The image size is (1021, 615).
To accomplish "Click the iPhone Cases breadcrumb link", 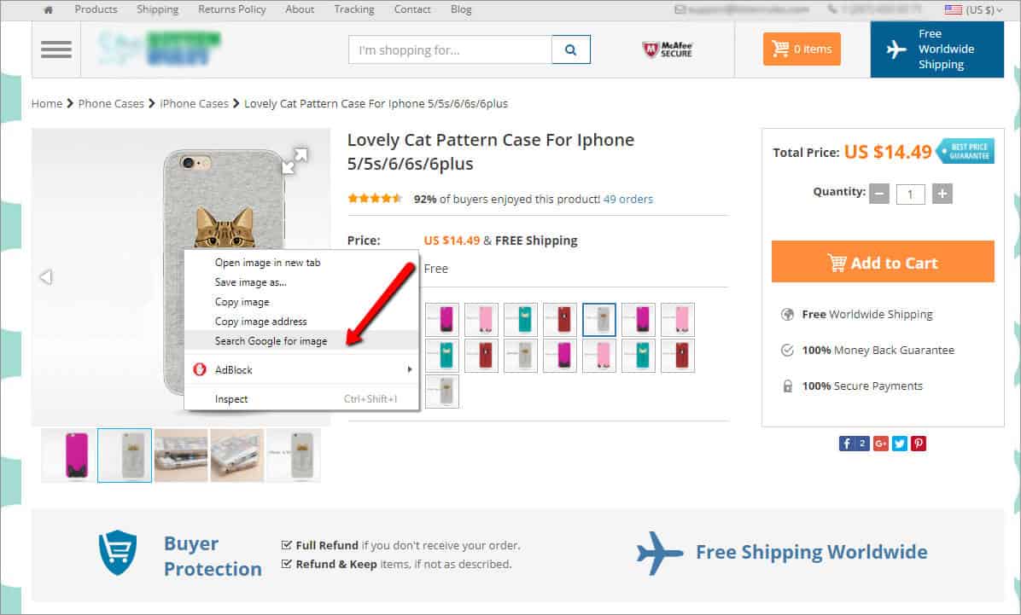I will coord(194,103).
